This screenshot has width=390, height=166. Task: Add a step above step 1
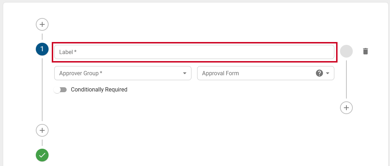(42, 24)
